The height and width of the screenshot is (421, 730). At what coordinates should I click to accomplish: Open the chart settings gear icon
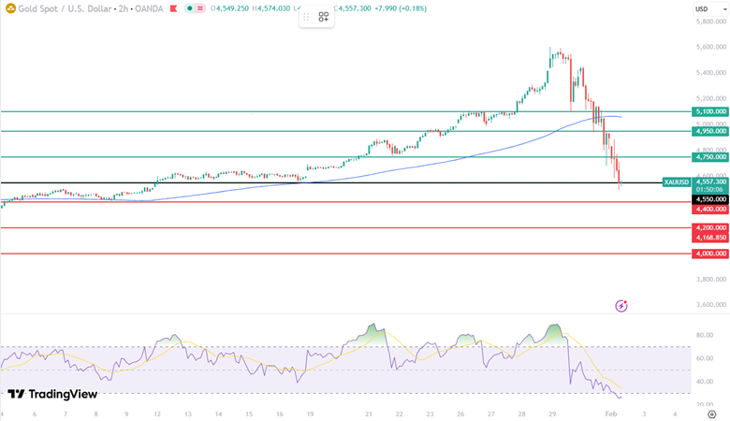click(x=711, y=414)
